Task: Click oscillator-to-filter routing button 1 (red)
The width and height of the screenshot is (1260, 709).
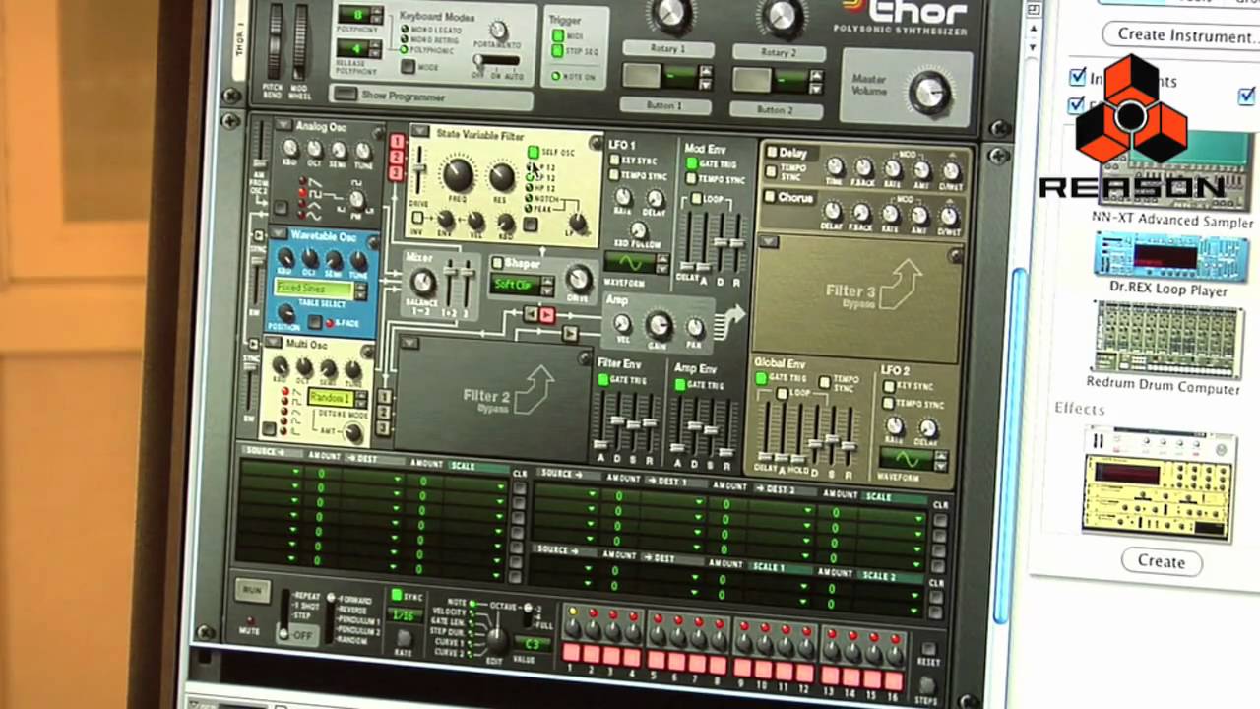Action: click(397, 141)
